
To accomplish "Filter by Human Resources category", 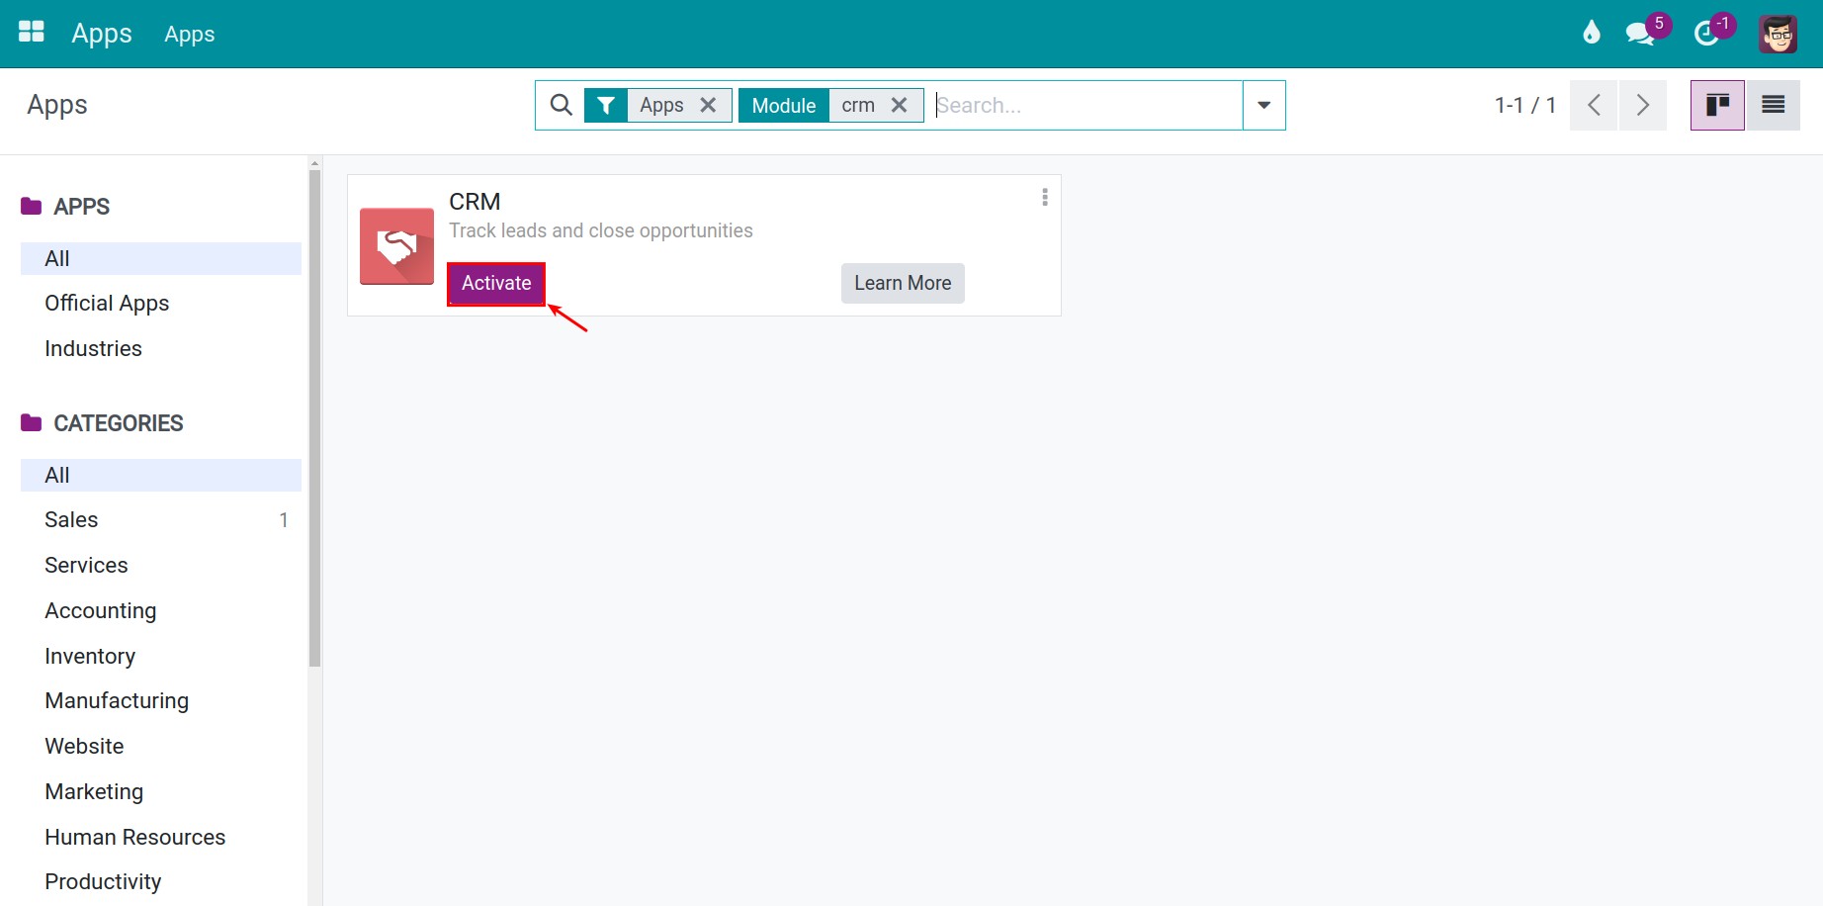I will pyautogui.click(x=161, y=838).
